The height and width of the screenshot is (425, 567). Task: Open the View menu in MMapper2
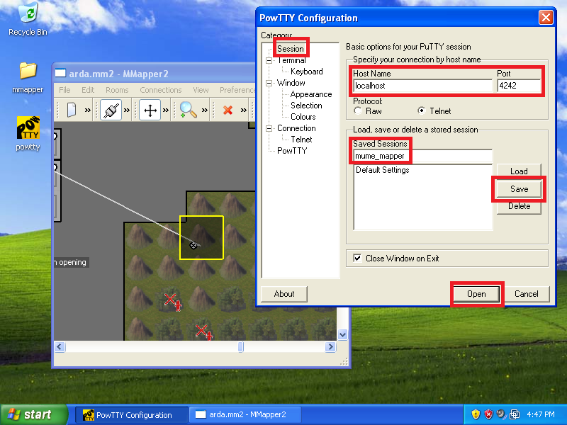click(201, 90)
